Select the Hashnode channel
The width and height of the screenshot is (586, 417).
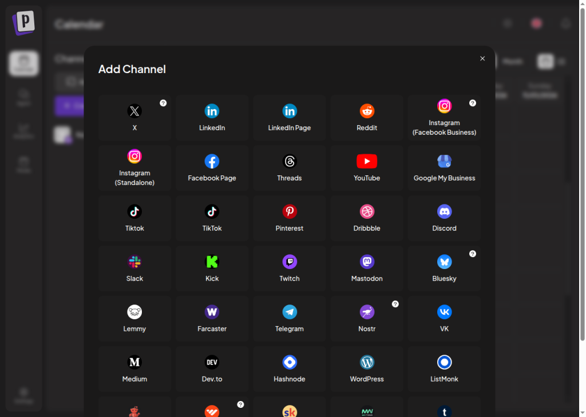pos(289,369)
